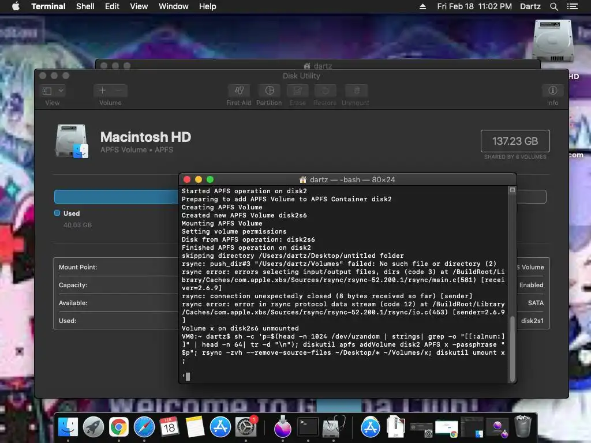Click the View sidebar icon in Disk Utility

pos(47,91)
